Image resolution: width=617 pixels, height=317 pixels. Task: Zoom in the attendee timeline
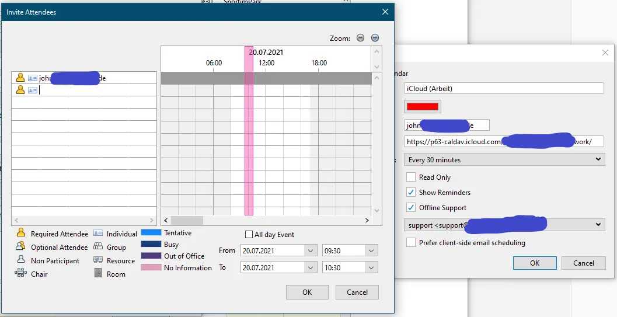[375, 38]
